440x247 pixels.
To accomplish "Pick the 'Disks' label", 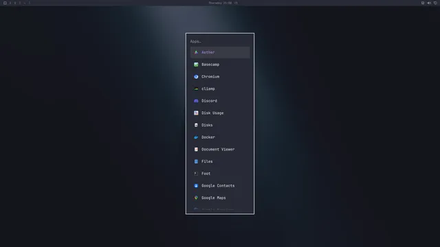I will tap(207, 125).
